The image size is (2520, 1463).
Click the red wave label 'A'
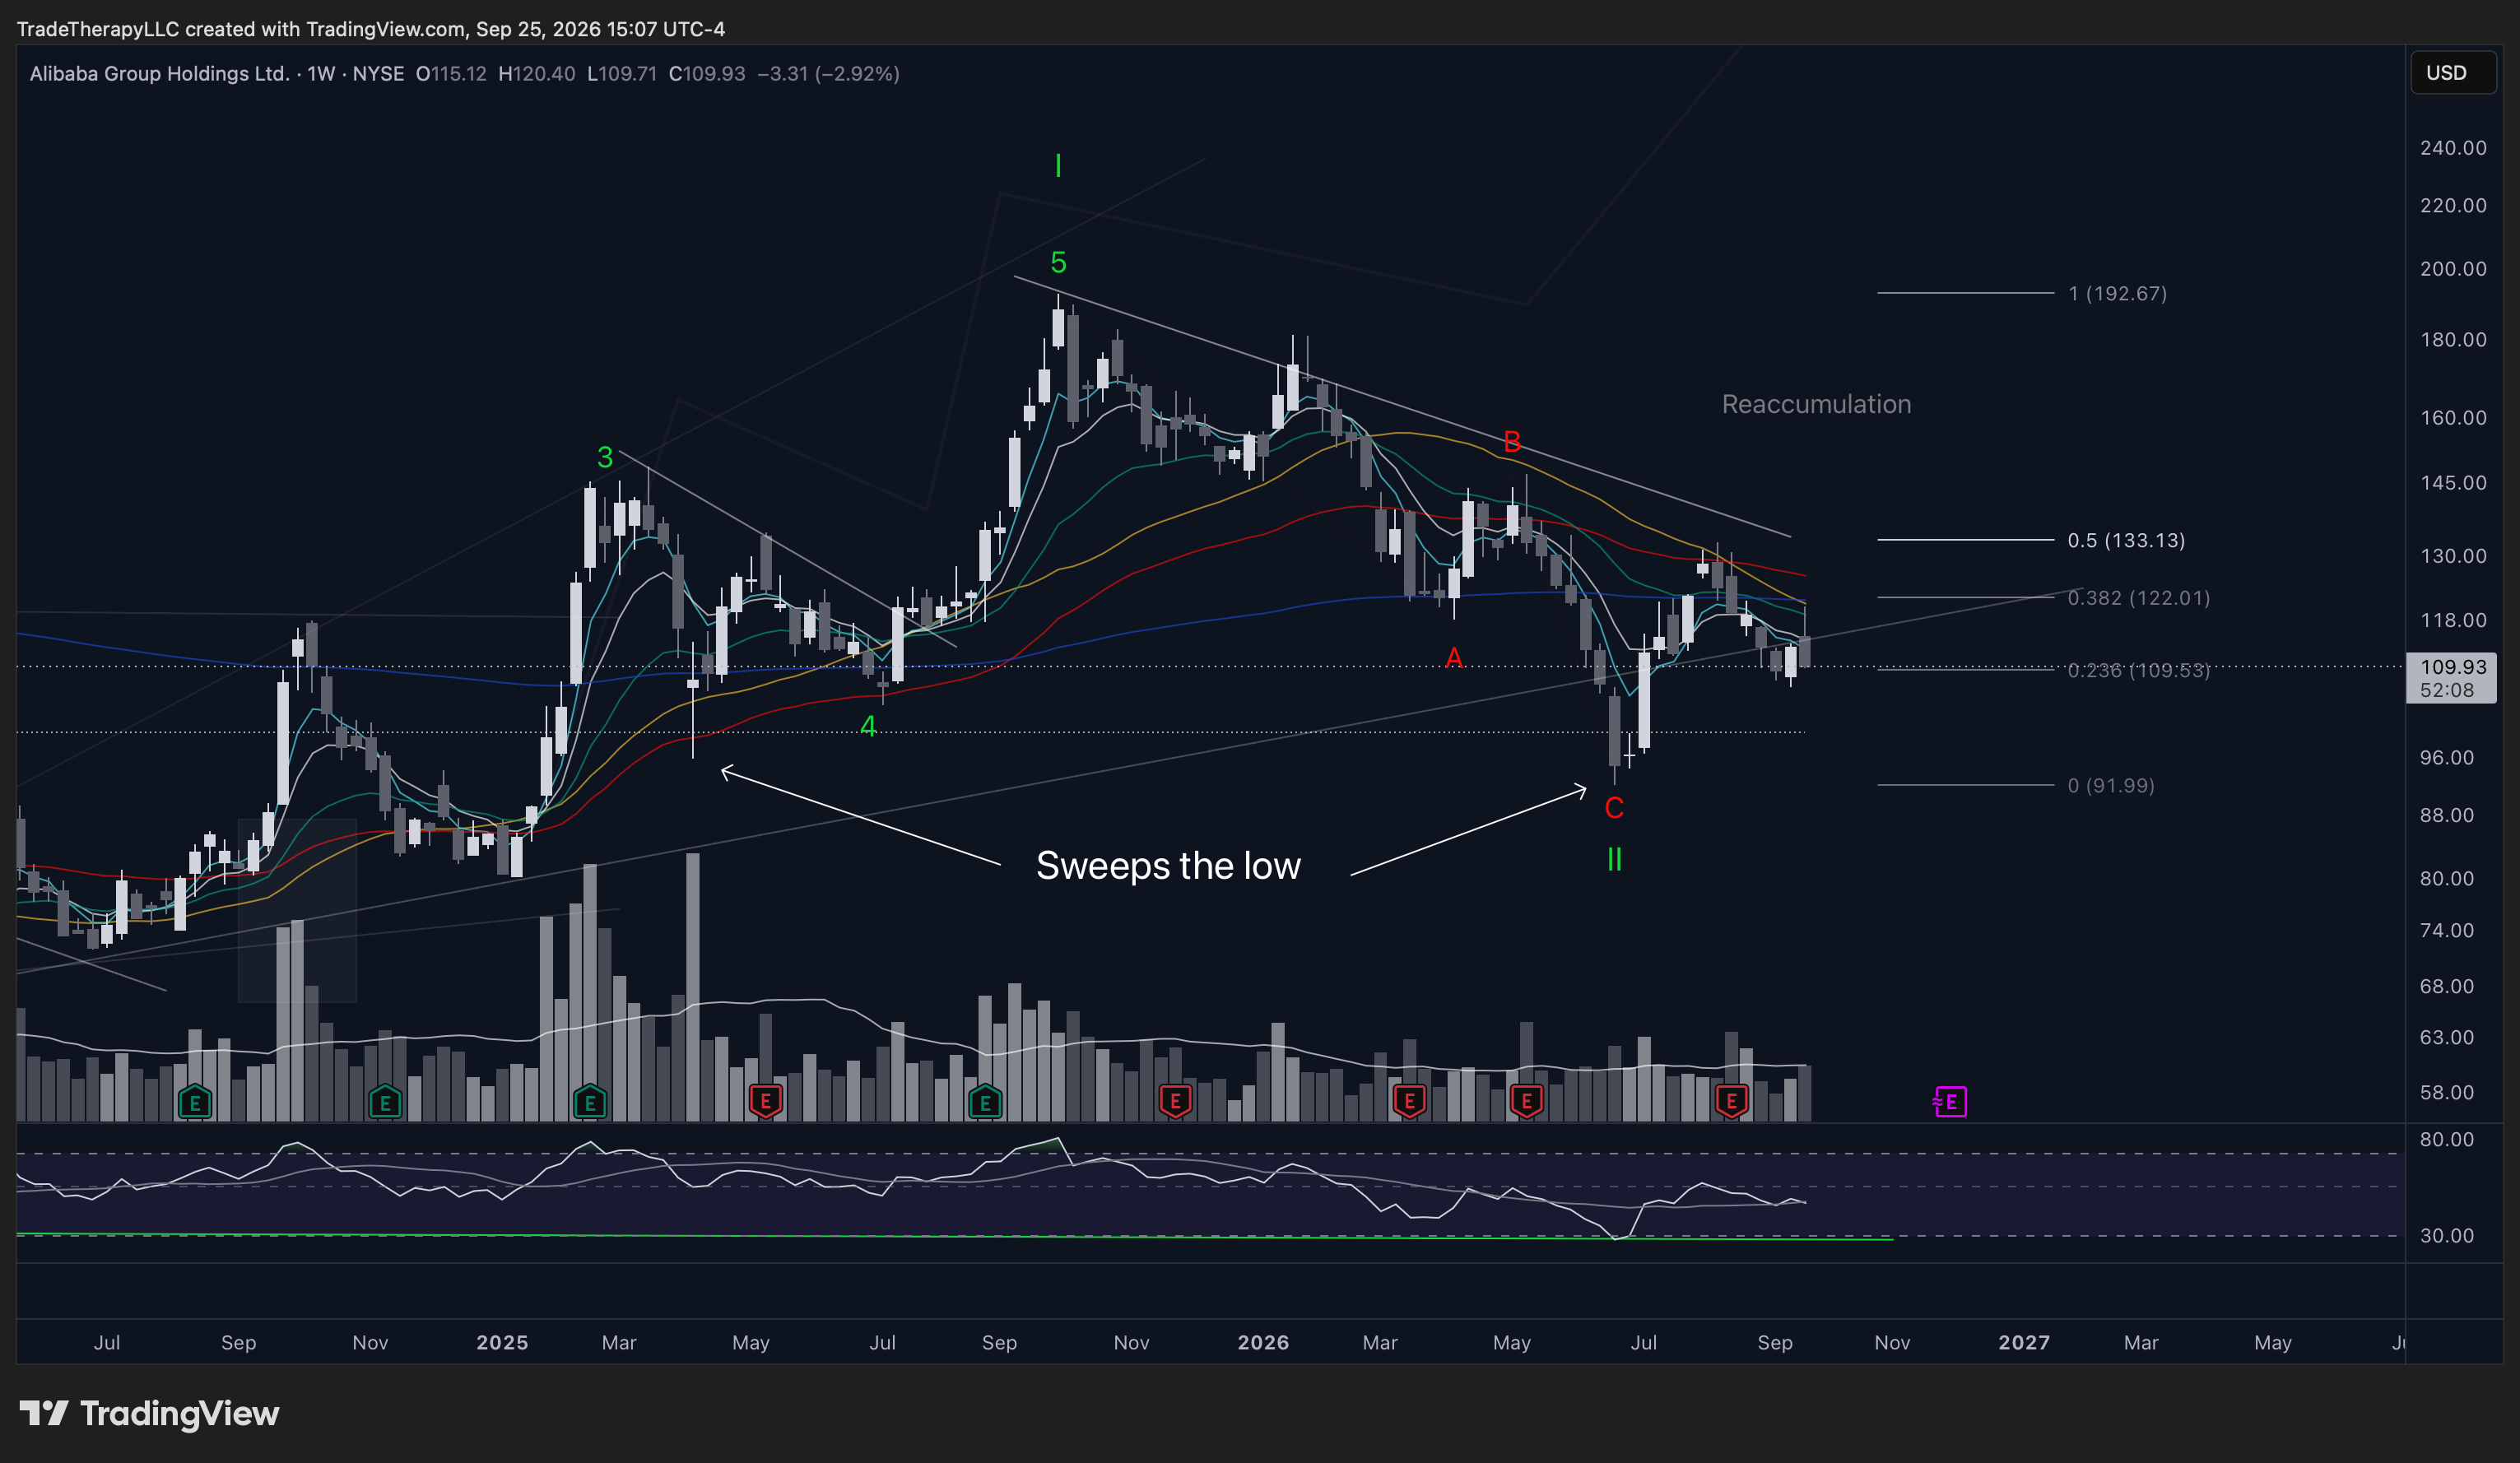click(x=1453, y=657)
